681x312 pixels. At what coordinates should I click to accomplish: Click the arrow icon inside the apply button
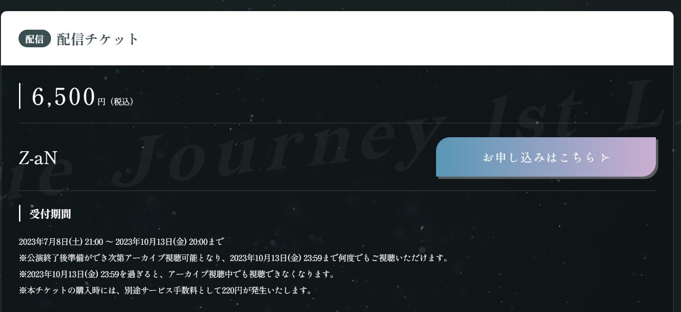pyautogui.click(x=605, y=158)
